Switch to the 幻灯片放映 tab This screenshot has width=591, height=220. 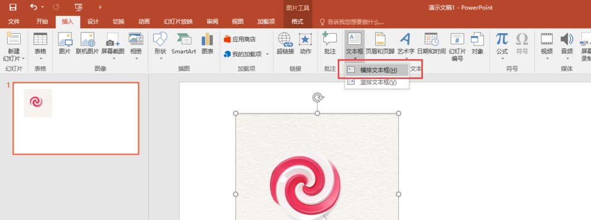pos(178,22)
